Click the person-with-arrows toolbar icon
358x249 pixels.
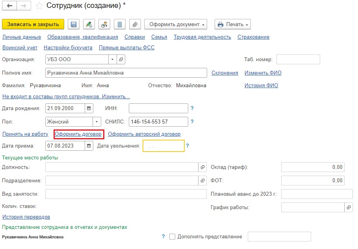point(104,24)
